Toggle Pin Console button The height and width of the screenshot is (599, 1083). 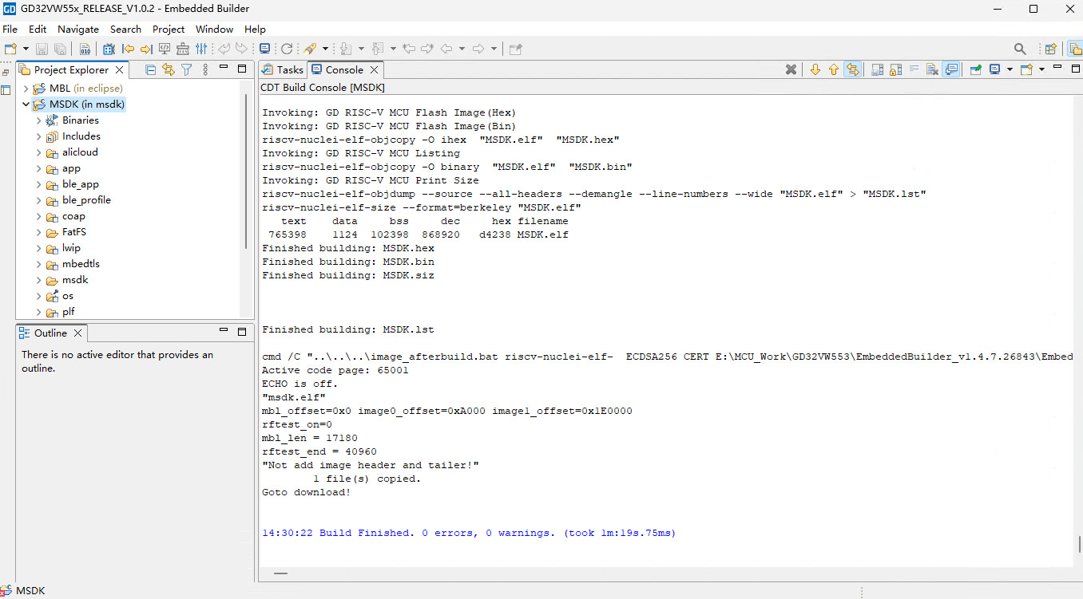[975, 70]
